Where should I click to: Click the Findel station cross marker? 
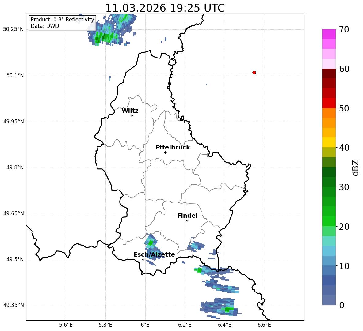[x=187, y=221]
